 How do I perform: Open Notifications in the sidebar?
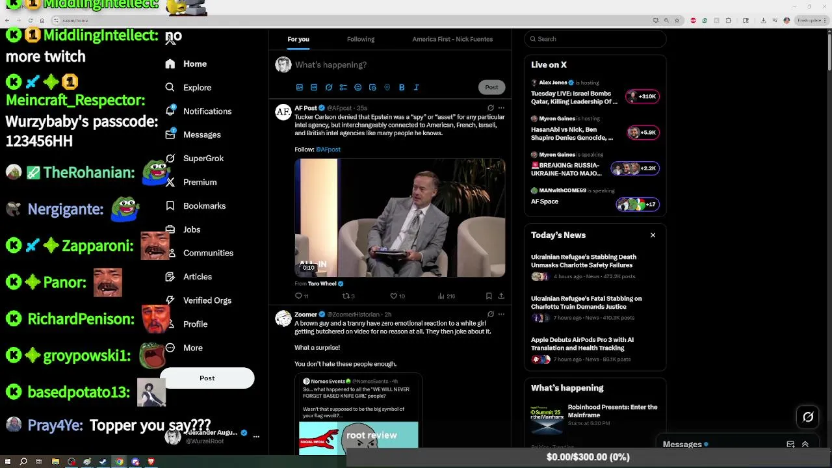point(198,111)
